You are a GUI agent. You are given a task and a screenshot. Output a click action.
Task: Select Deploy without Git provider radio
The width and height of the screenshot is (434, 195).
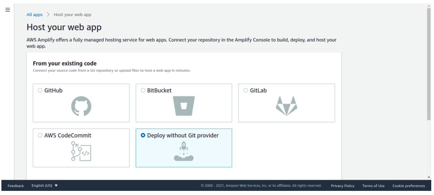tap(143, 135)
